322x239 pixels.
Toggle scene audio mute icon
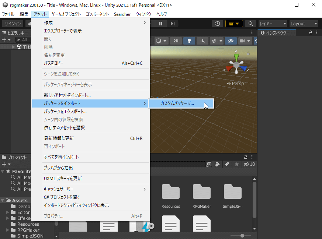click(x=202, y=41)
